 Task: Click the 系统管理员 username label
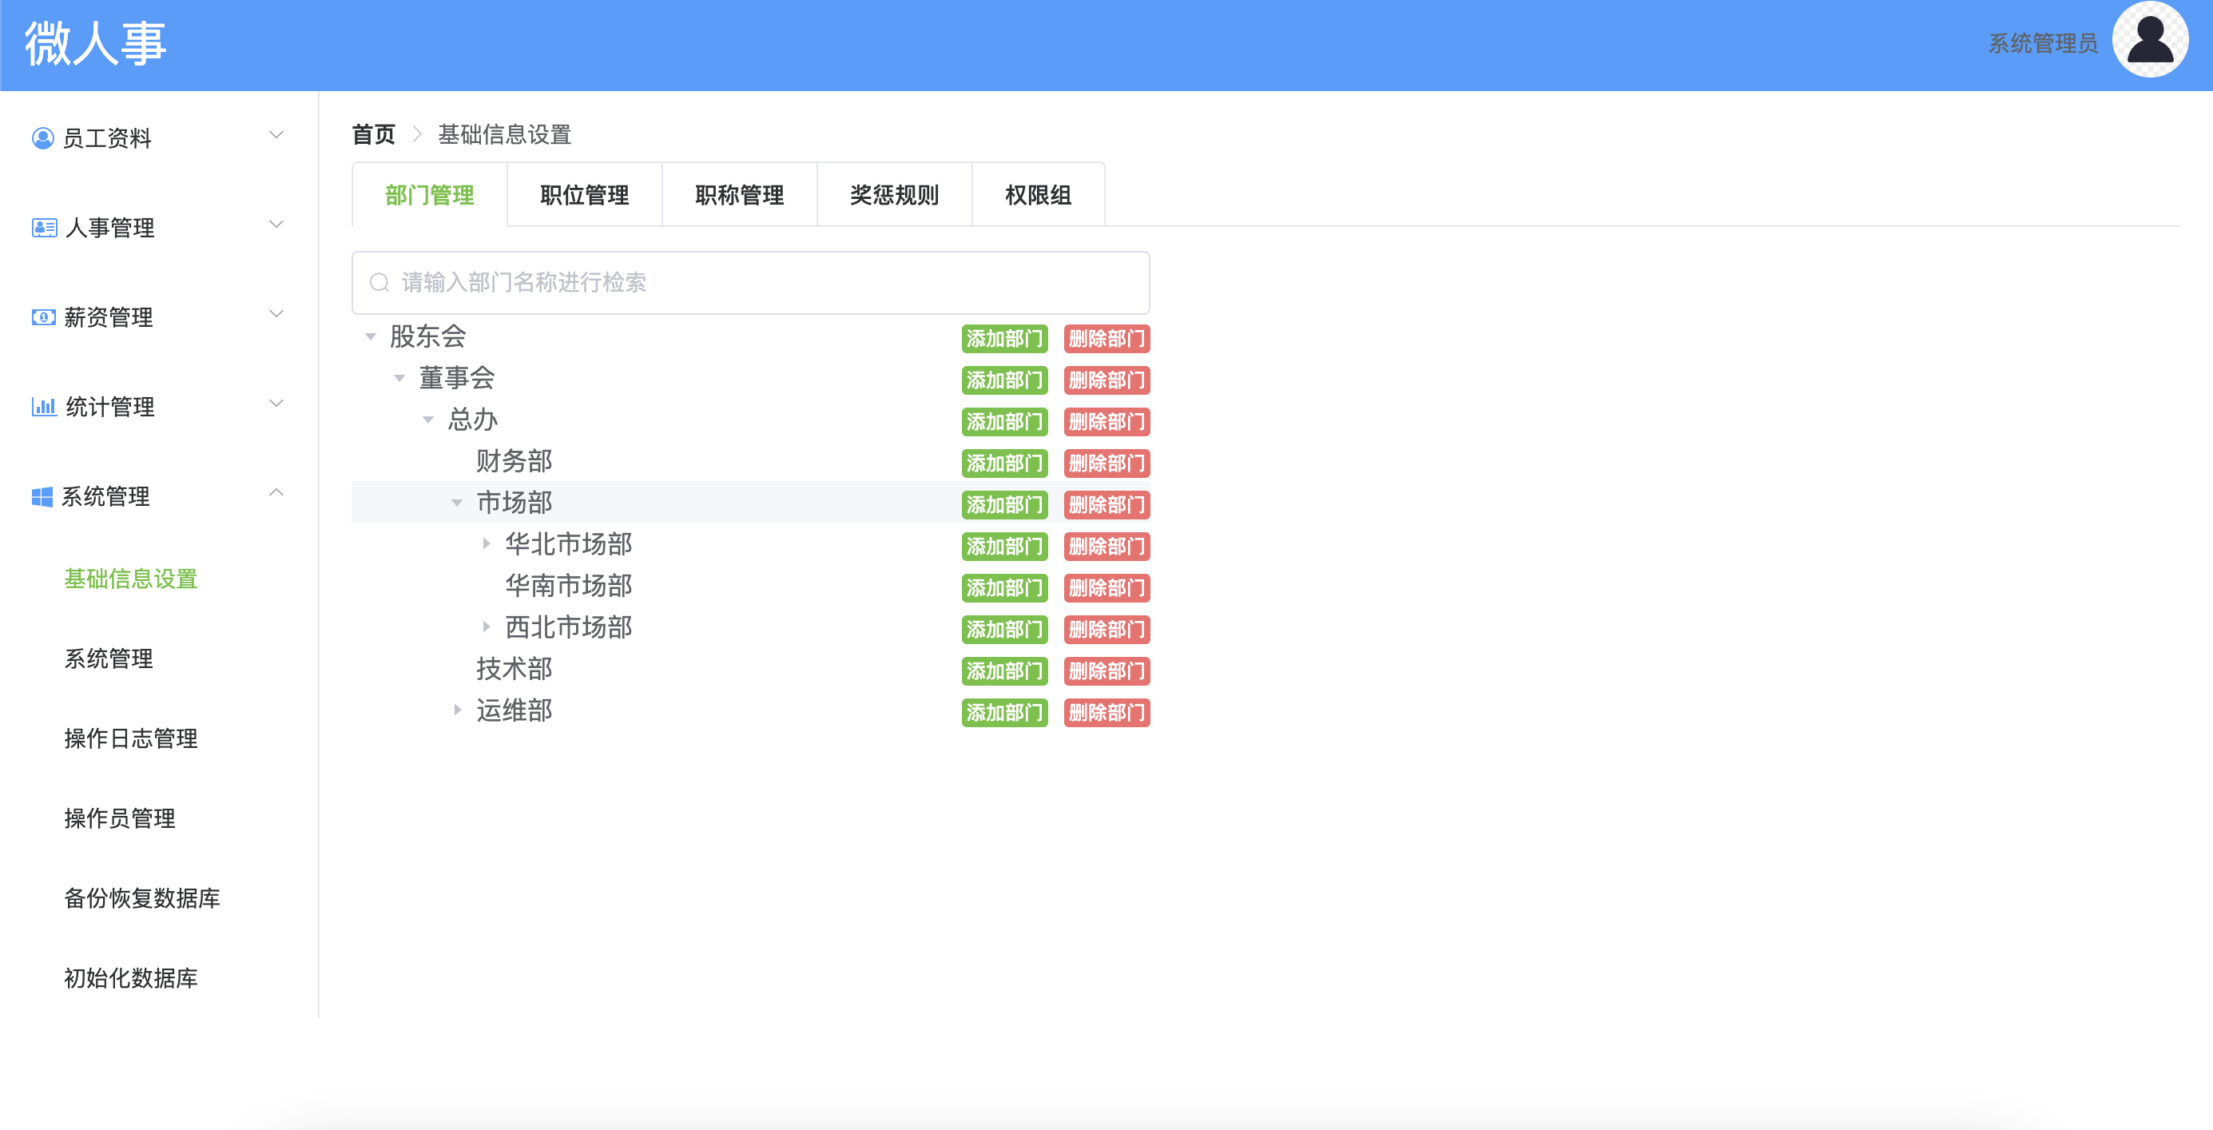2042,44
